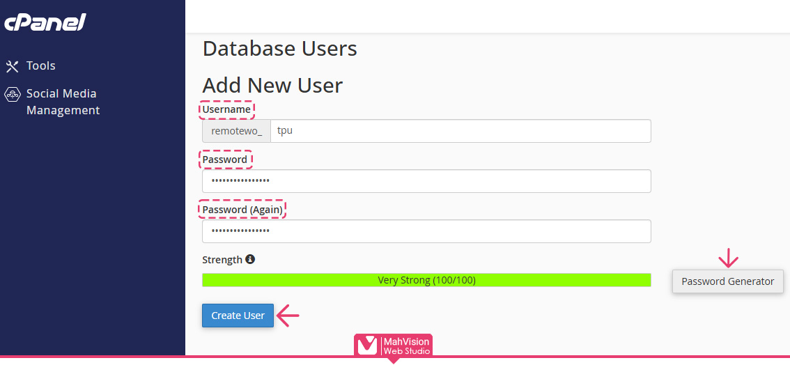Screen dimensions: 790x365
Task: Focus the Username field containing tpu
Action: pos(460,131)
